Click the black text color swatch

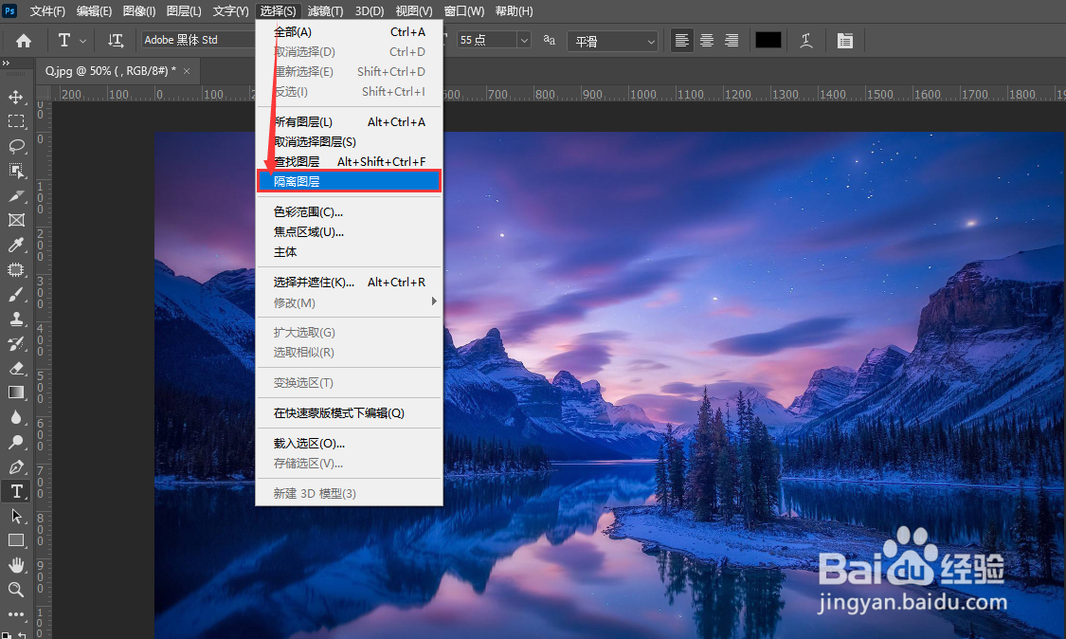tap(768, 40)
